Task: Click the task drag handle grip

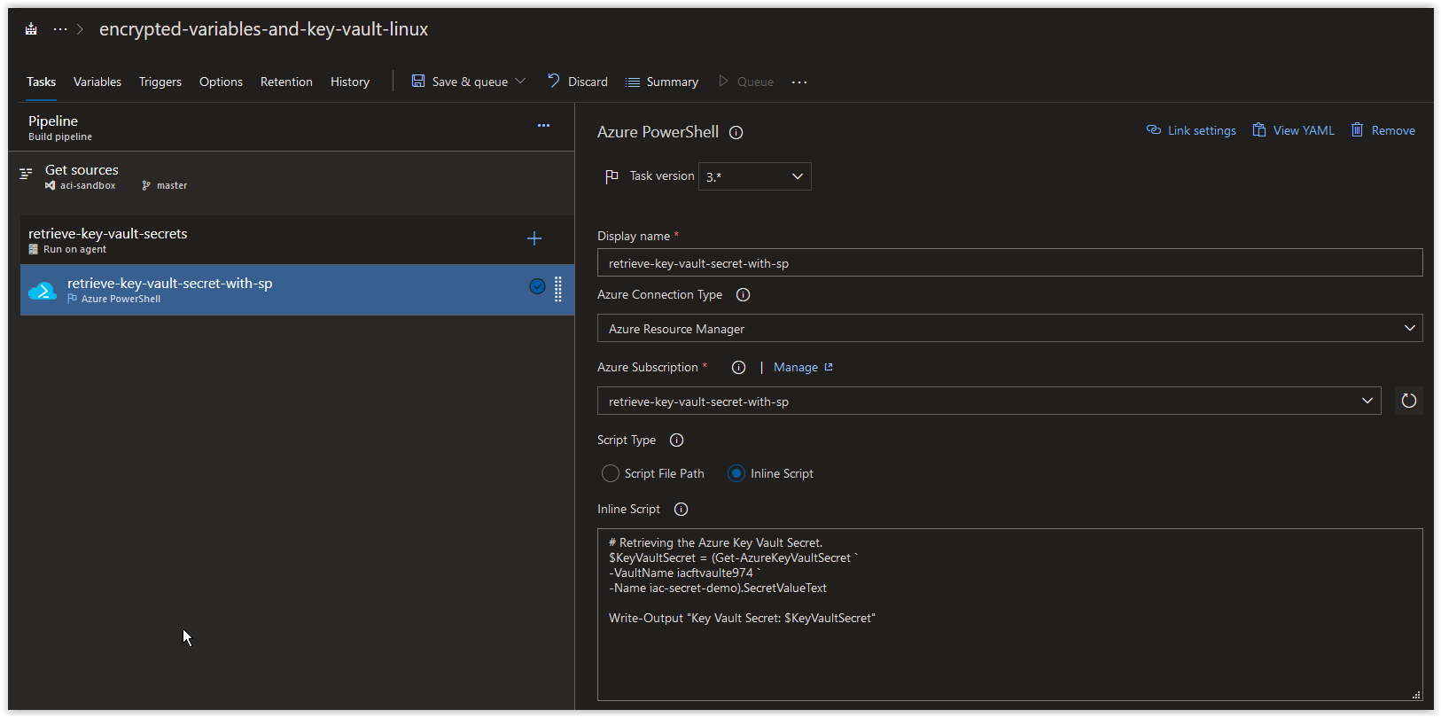Action: click(x=558, y=290)
